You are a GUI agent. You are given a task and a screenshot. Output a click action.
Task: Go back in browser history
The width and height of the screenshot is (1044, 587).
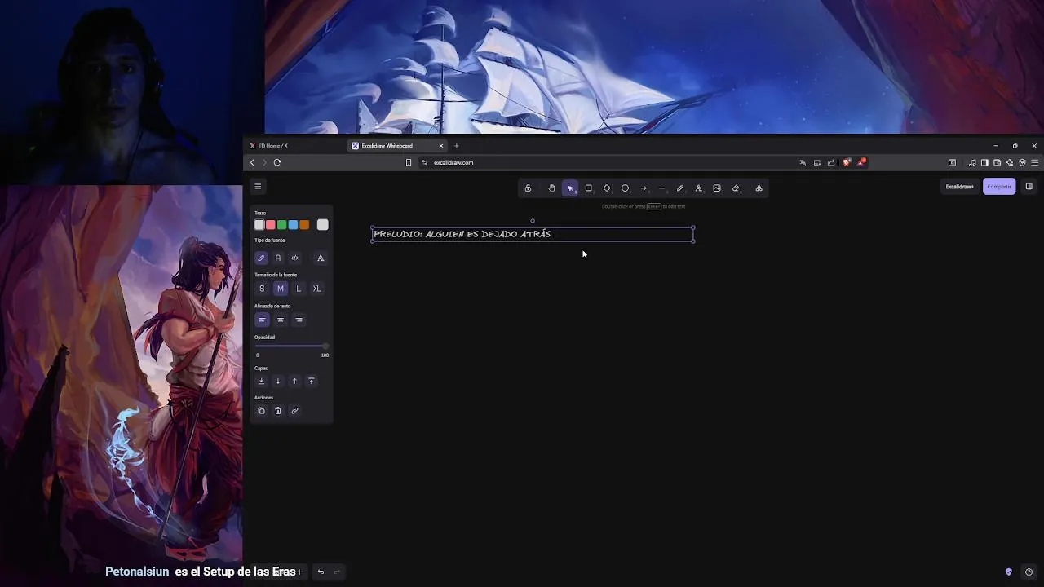(x=252, y=162)
